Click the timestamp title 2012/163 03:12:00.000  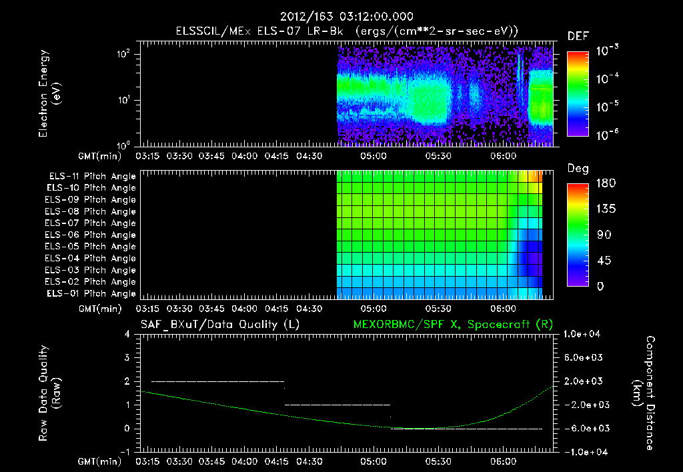(x=347, y=17)
